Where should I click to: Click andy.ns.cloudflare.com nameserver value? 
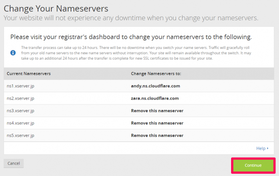tap(156, 86)
